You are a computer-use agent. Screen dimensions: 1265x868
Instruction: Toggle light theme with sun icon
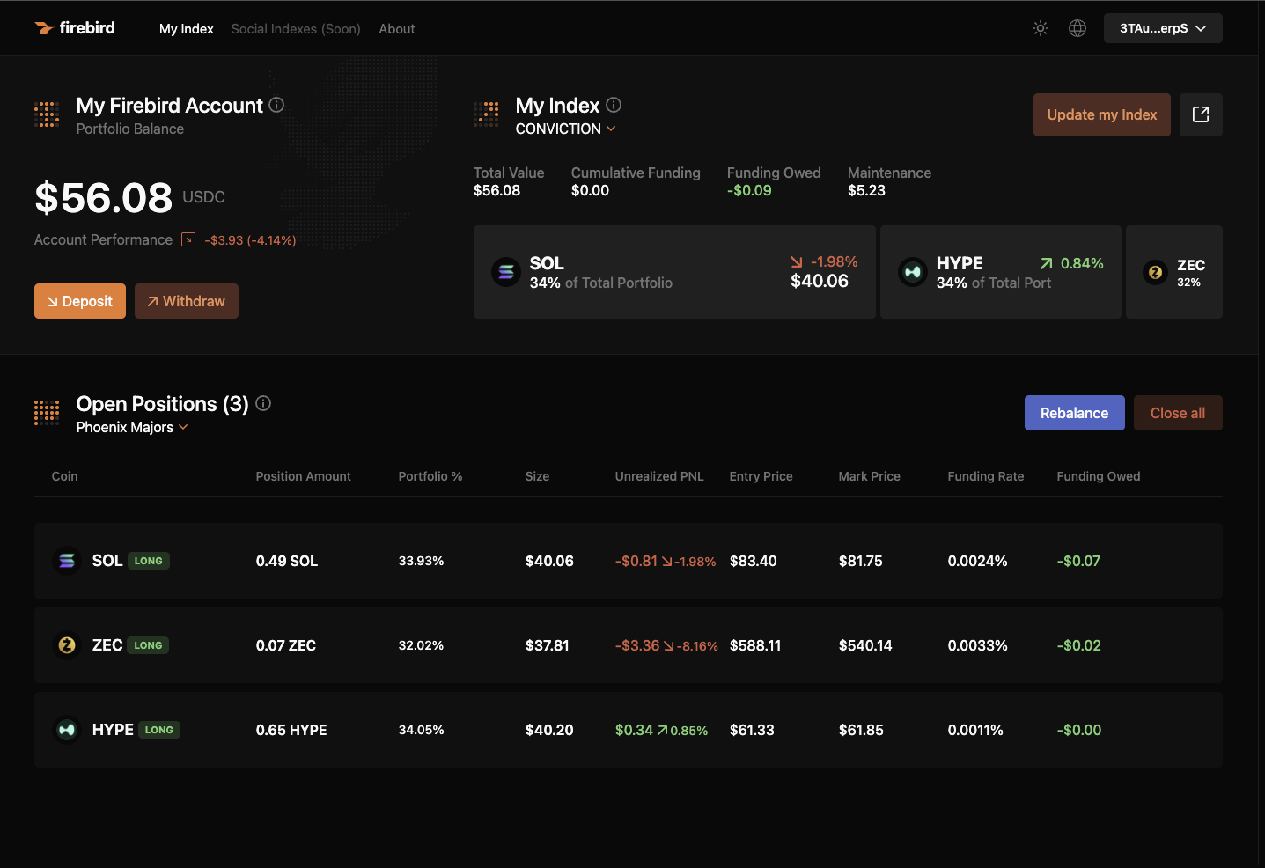[1041, 28]
